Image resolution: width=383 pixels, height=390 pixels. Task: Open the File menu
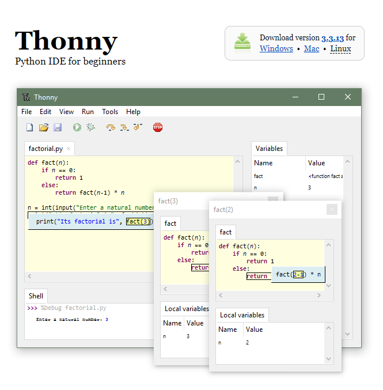coord(26,112)
